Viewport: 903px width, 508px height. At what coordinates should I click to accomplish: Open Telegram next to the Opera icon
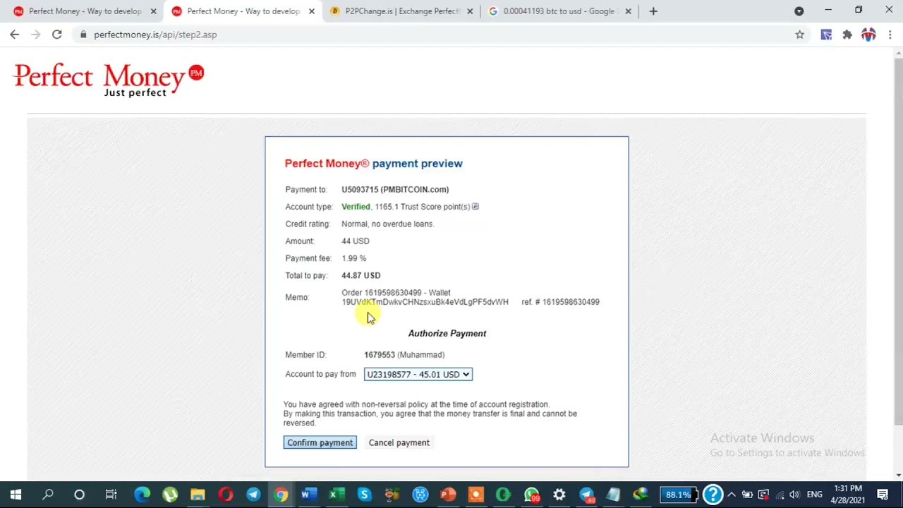coord(253,495)
